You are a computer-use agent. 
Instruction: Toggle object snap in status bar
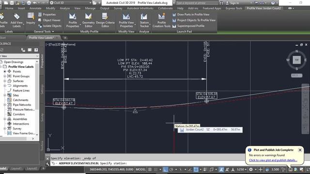coord(196,169)
